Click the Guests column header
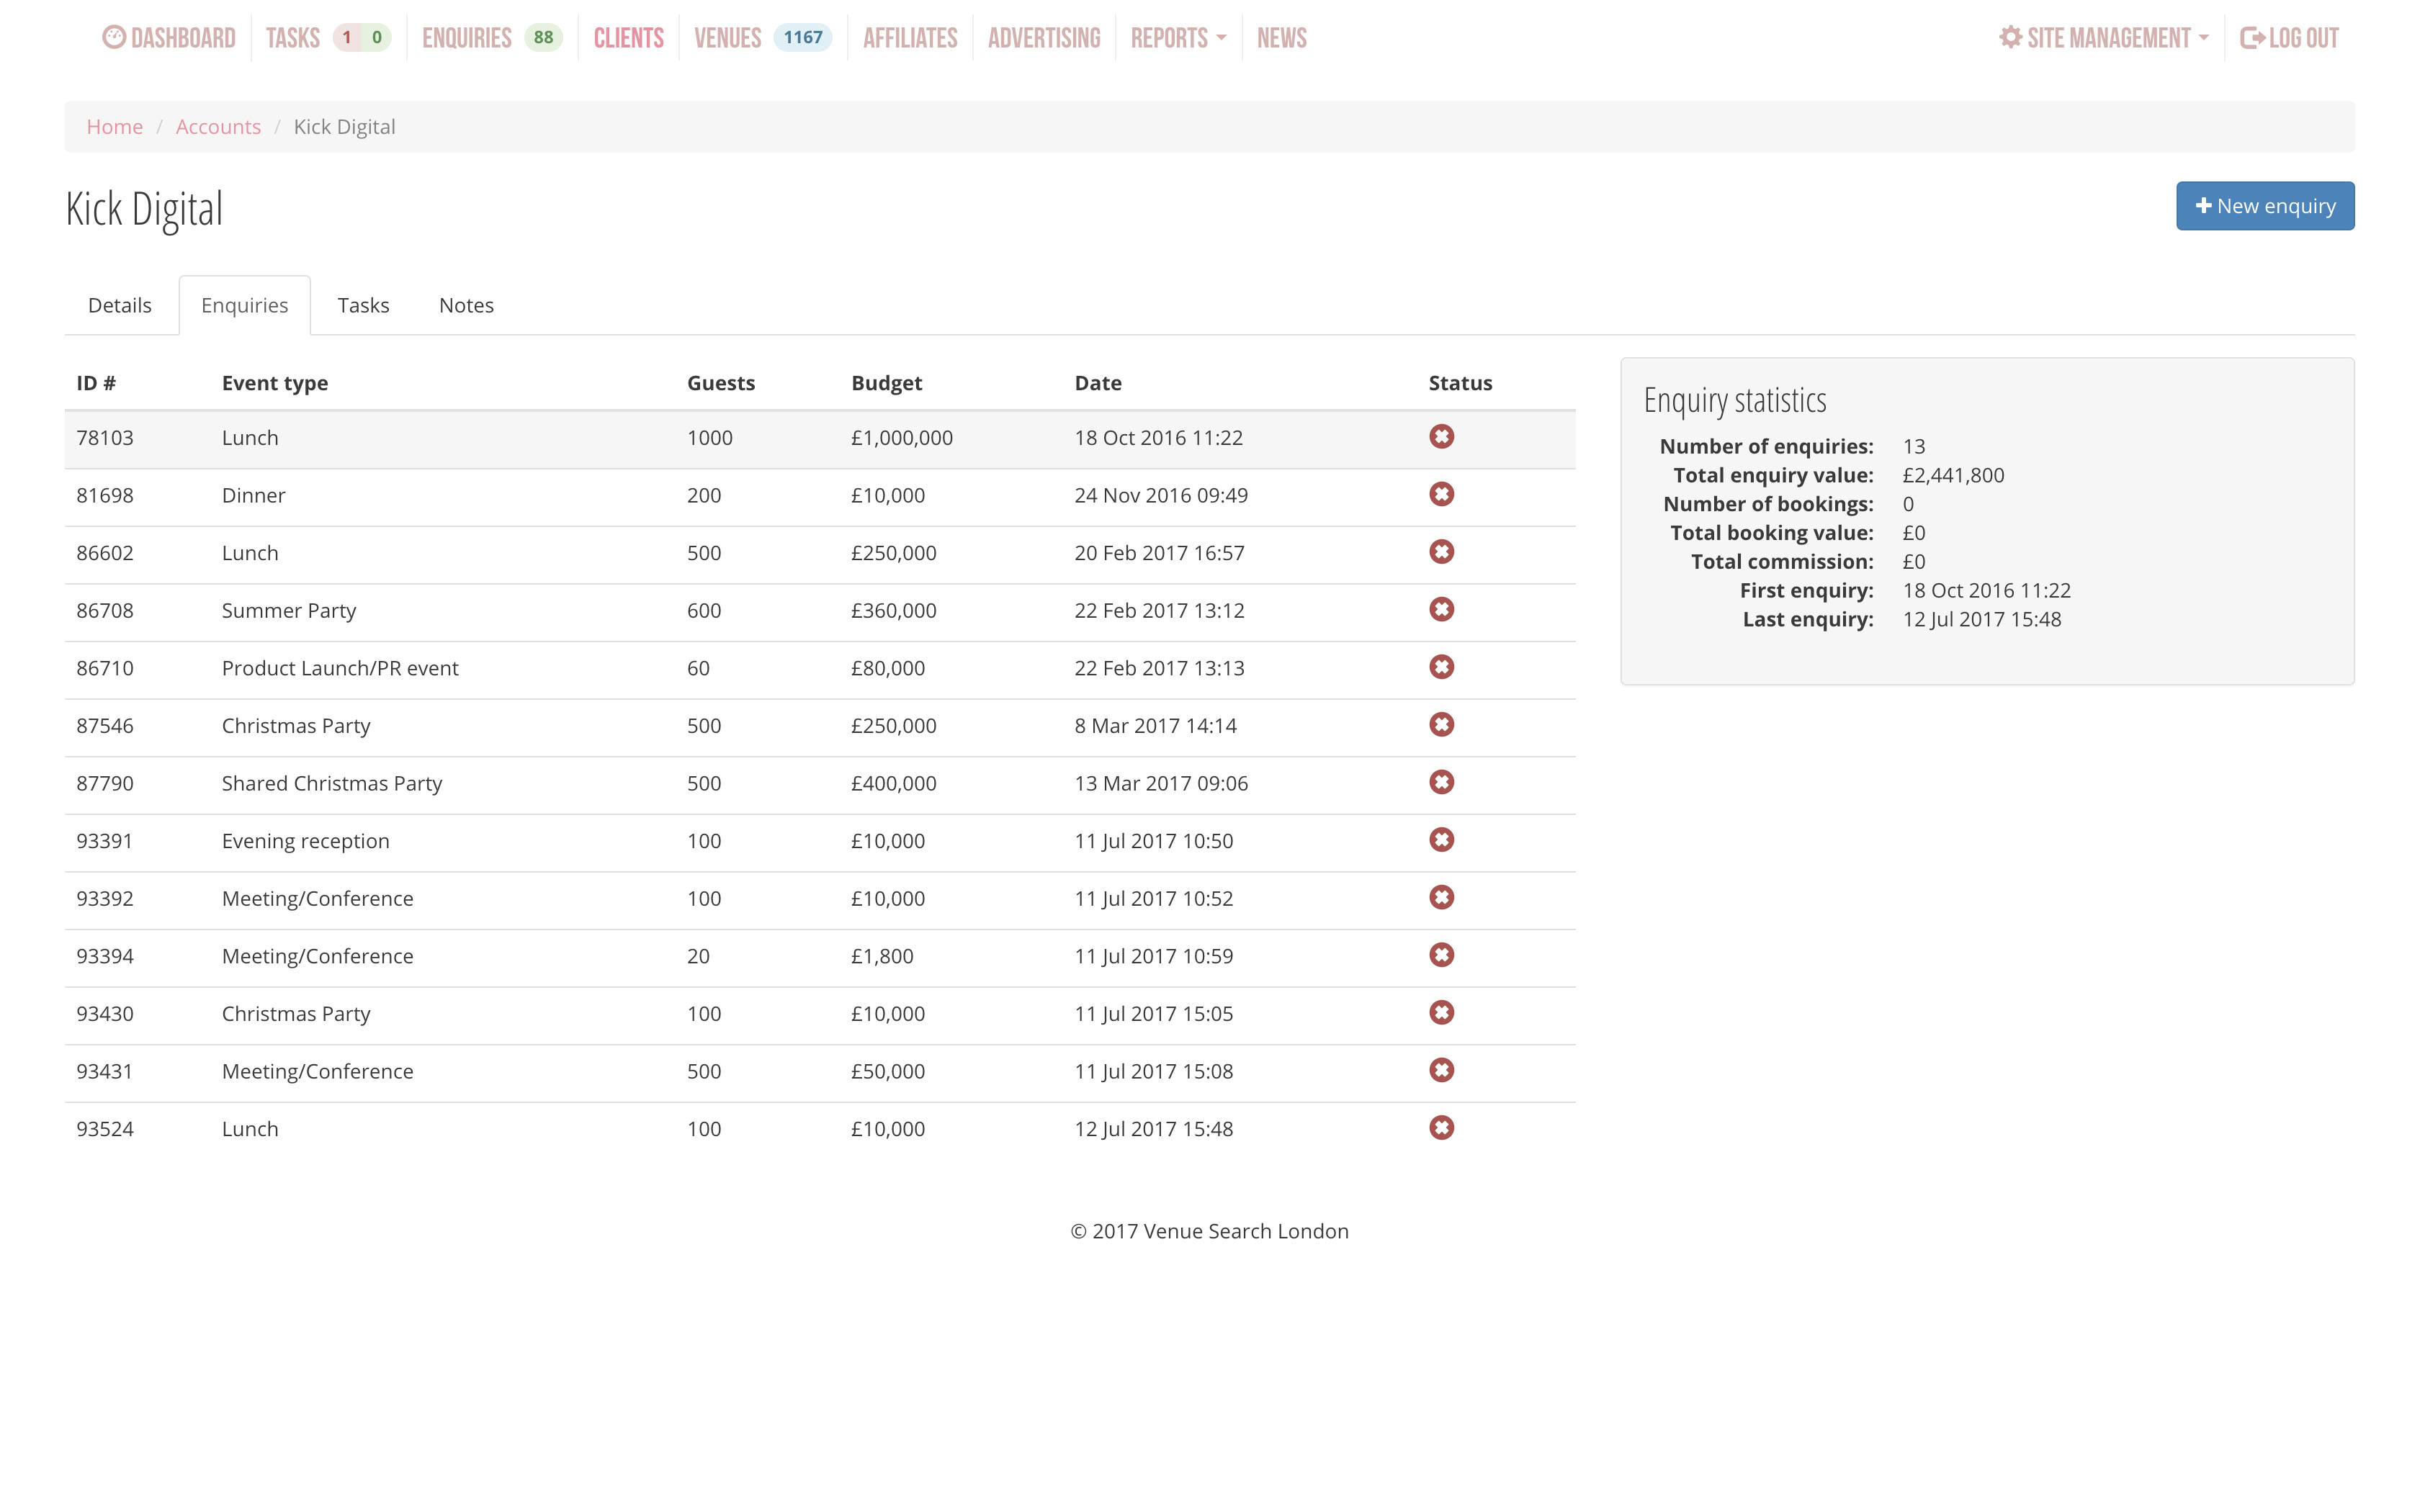This screenshot has height=1512, width=2420. (x=721, y=383)
